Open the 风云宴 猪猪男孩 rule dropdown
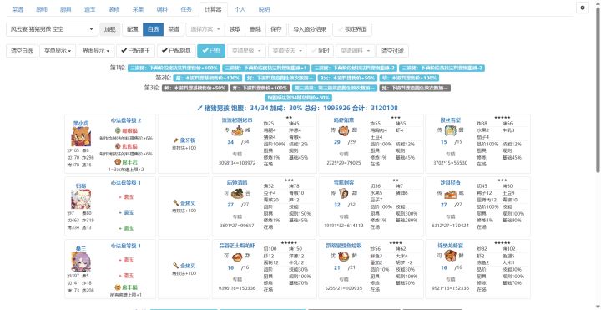The width and height of the screenshot is (601, 310). (52, 29)
